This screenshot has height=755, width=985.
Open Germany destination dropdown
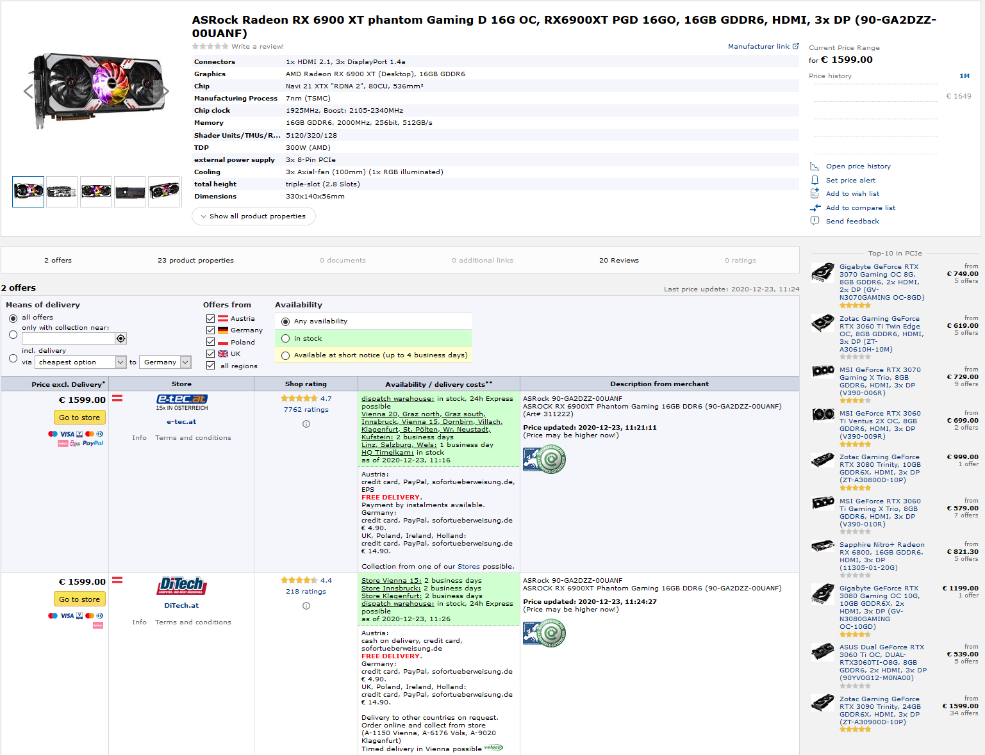(165, 362)
